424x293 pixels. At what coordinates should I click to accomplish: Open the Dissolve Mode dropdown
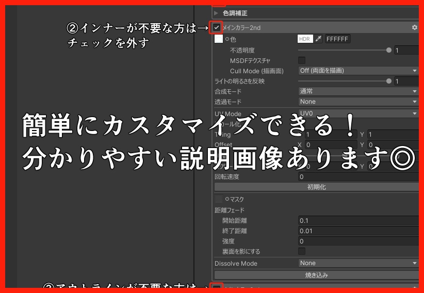tap(358, 263)
